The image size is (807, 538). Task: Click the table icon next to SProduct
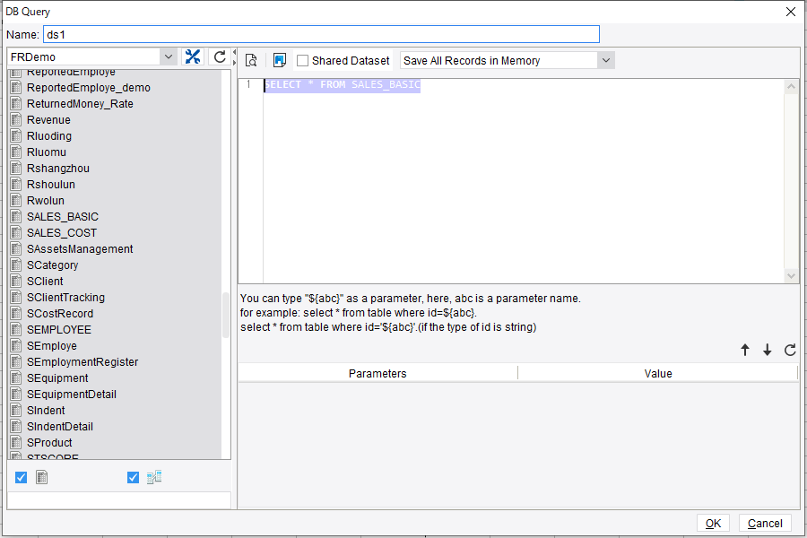point(16,442)
